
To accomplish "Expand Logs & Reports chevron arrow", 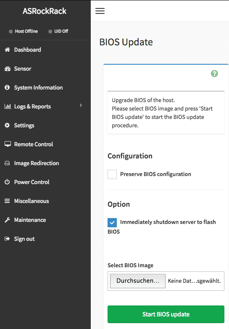I will 81,105.
